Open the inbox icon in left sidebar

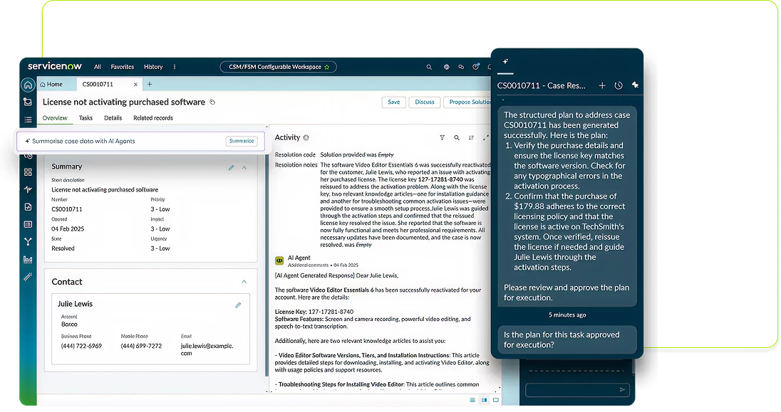coord(28,102)
